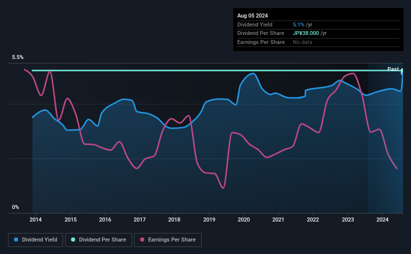Click the teal Dividend Per Share legend dot

[73, 239]
